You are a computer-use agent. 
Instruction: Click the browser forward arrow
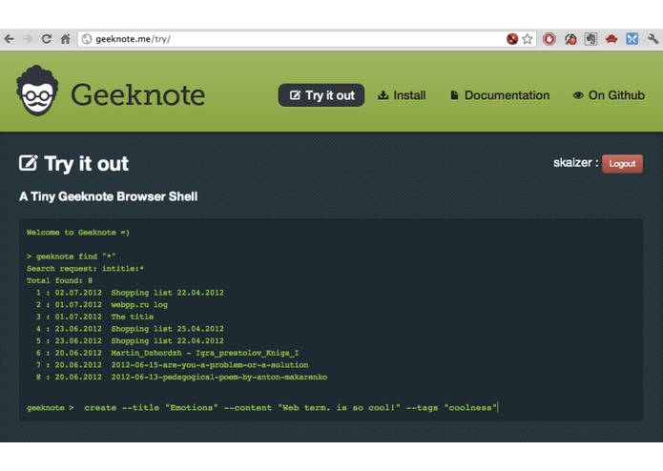click(x=28, y=39)
